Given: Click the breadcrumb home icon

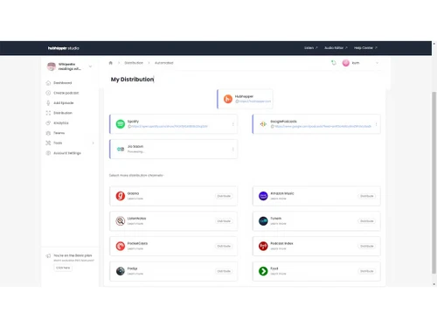Looking at the screenshot, I should click(111, 63).
